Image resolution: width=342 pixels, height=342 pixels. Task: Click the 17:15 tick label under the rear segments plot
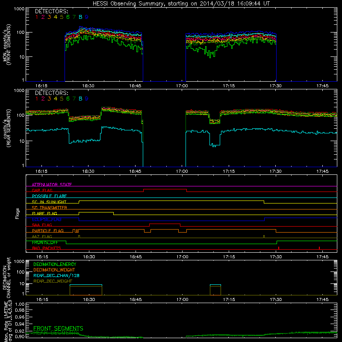point(229,171)
